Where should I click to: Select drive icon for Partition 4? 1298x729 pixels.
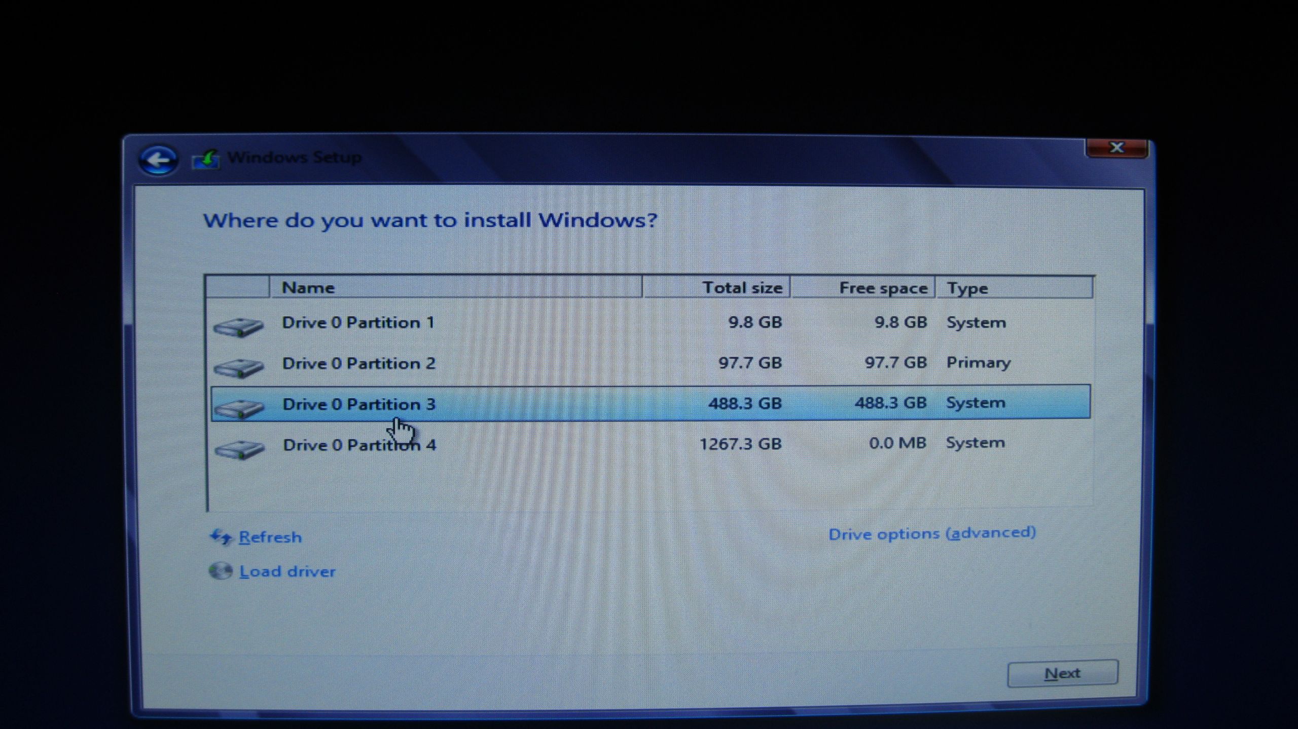[x=240, y=449]
